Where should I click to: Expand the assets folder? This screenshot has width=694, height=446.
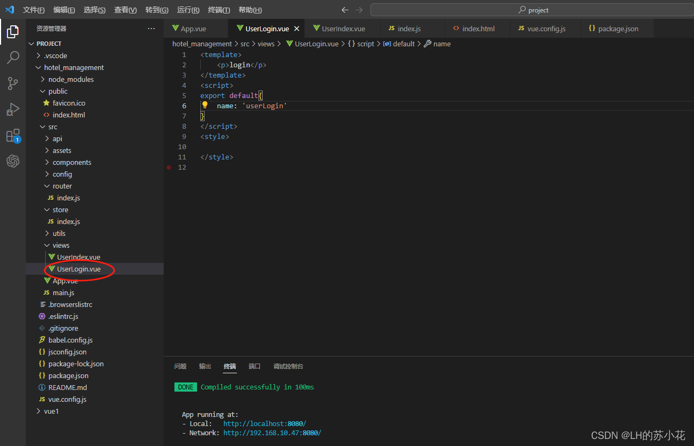pos(95,150)
